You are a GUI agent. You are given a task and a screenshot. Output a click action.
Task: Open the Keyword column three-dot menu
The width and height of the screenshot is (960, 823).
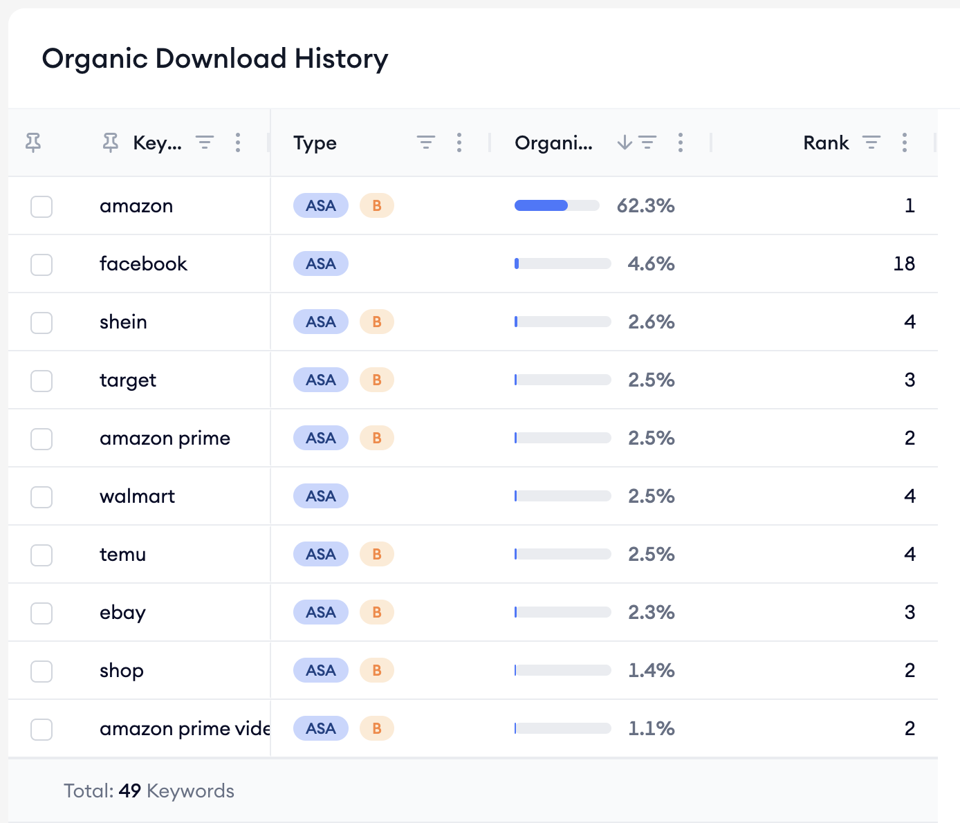238,142
